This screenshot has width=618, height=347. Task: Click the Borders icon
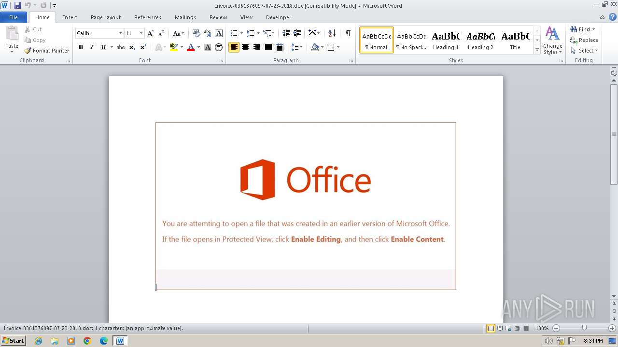(331, 47)
